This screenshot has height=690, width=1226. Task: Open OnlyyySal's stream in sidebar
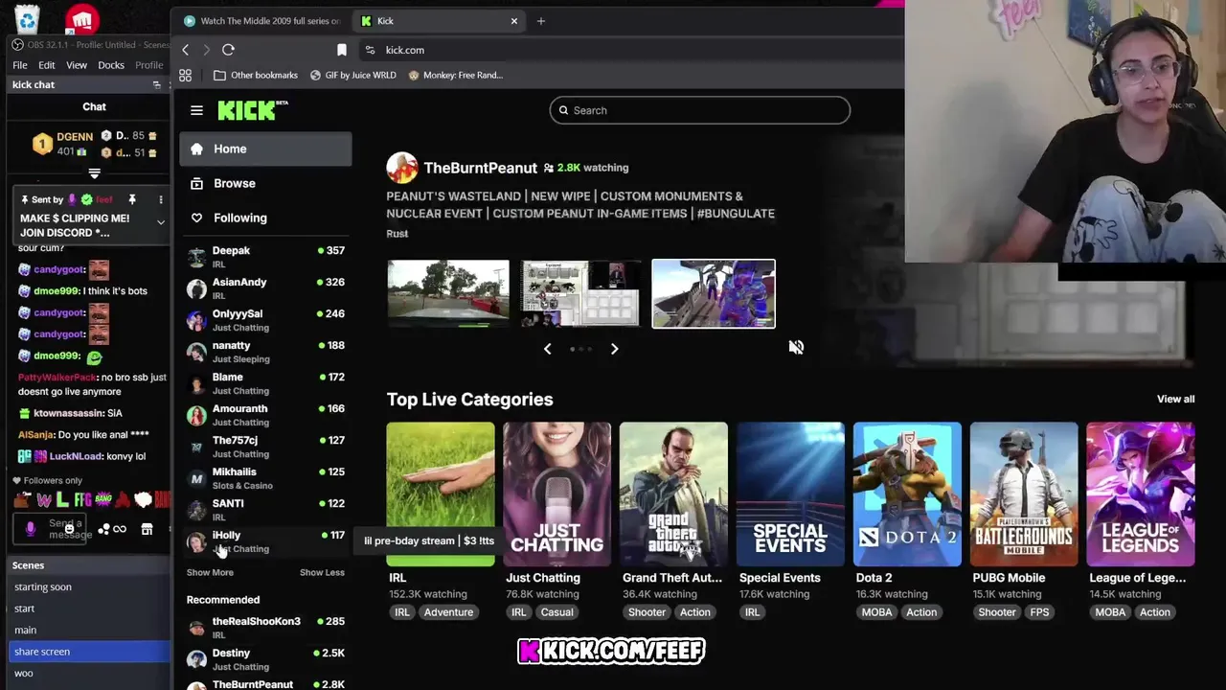pyautogui.click(x=265, y=320)
